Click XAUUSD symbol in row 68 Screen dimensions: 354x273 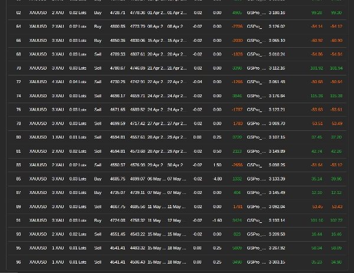point(38,54)
